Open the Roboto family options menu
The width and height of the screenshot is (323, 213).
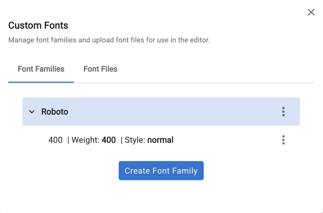(x=283, y=112)
